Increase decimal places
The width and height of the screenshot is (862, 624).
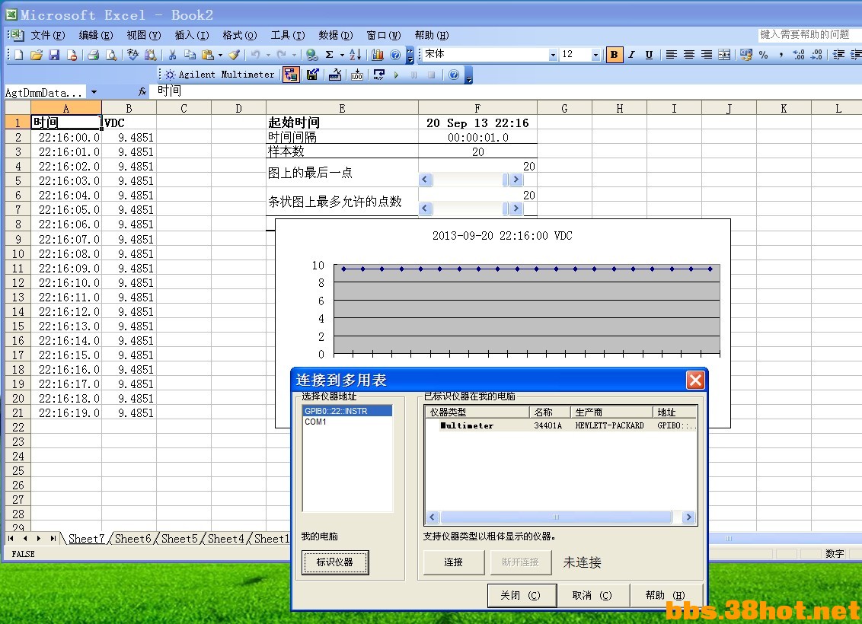pyautogui.click(x=799, y=54)
